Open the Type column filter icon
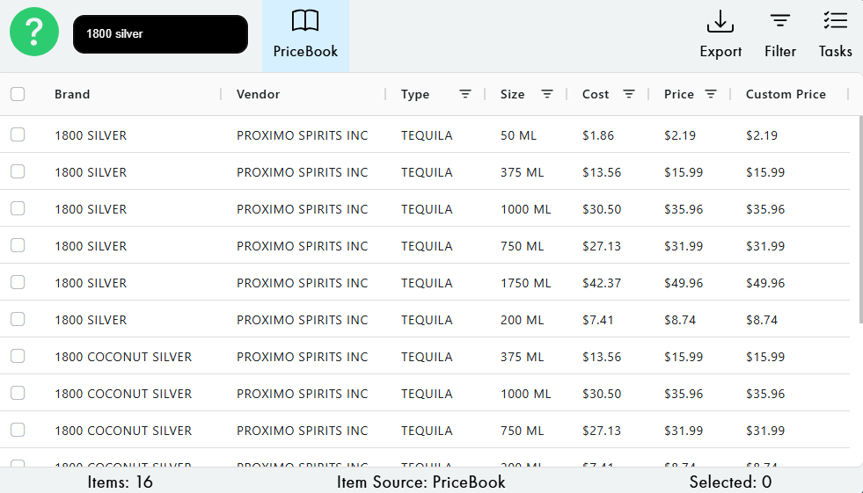The width and height of the screenshot is (863, 493). point(465,94)
